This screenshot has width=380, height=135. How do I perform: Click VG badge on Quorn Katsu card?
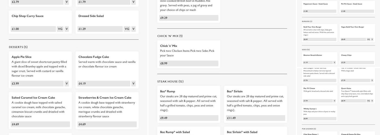point(368,101)
